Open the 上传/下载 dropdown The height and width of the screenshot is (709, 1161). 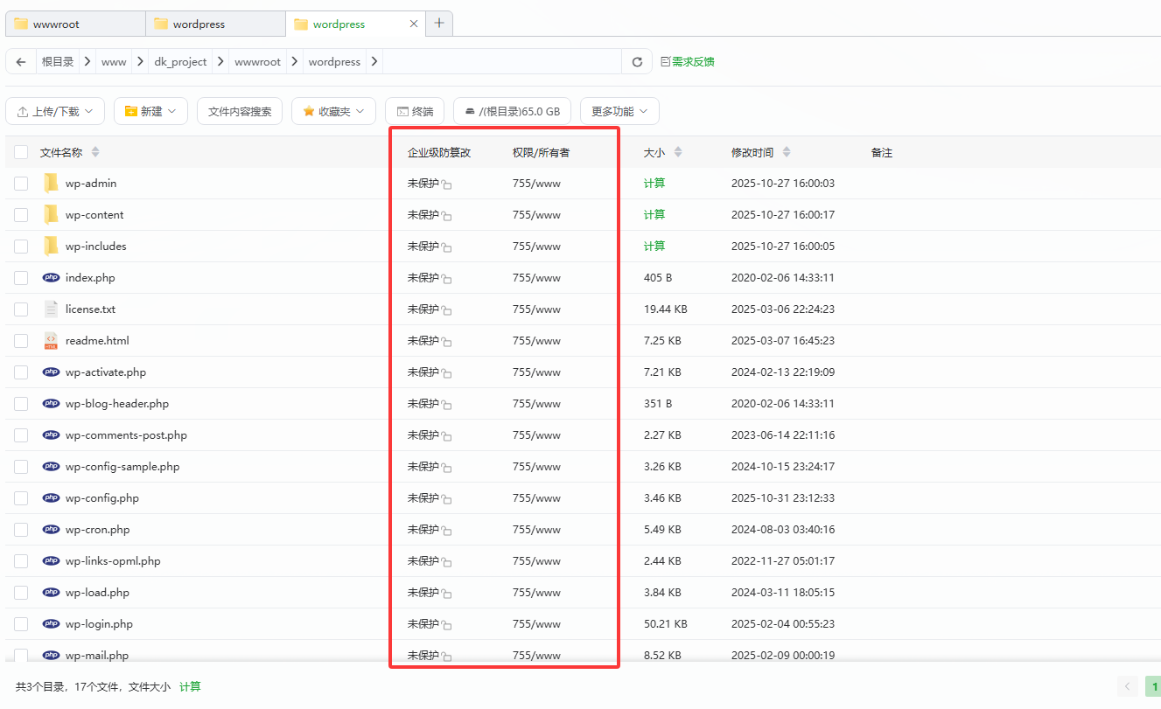55,111
